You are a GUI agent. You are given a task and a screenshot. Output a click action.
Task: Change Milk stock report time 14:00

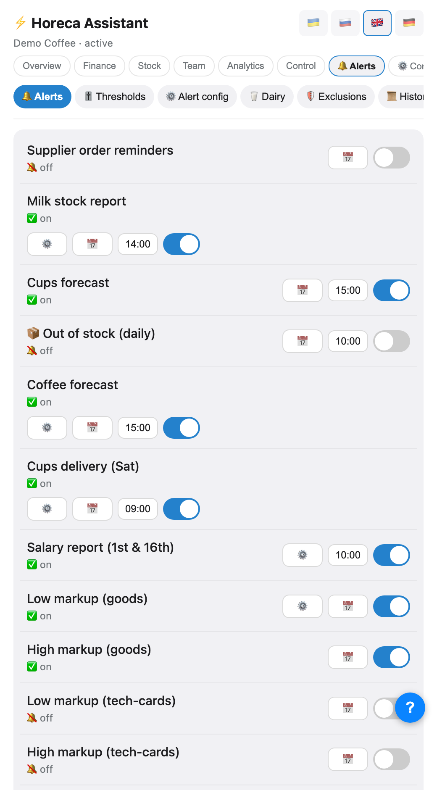(x=138, y=244)
